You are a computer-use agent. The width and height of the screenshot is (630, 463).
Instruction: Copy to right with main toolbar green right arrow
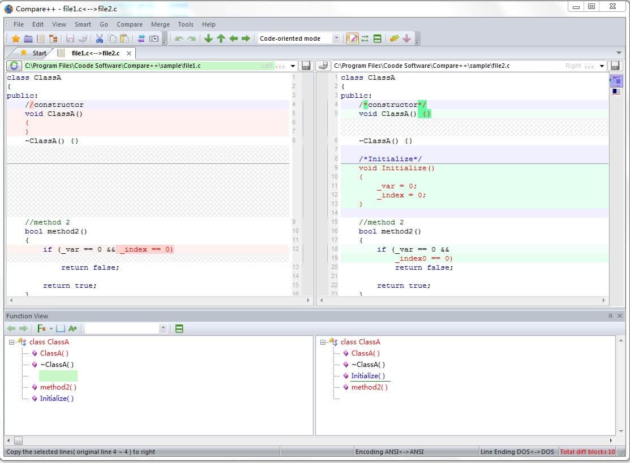246,38
